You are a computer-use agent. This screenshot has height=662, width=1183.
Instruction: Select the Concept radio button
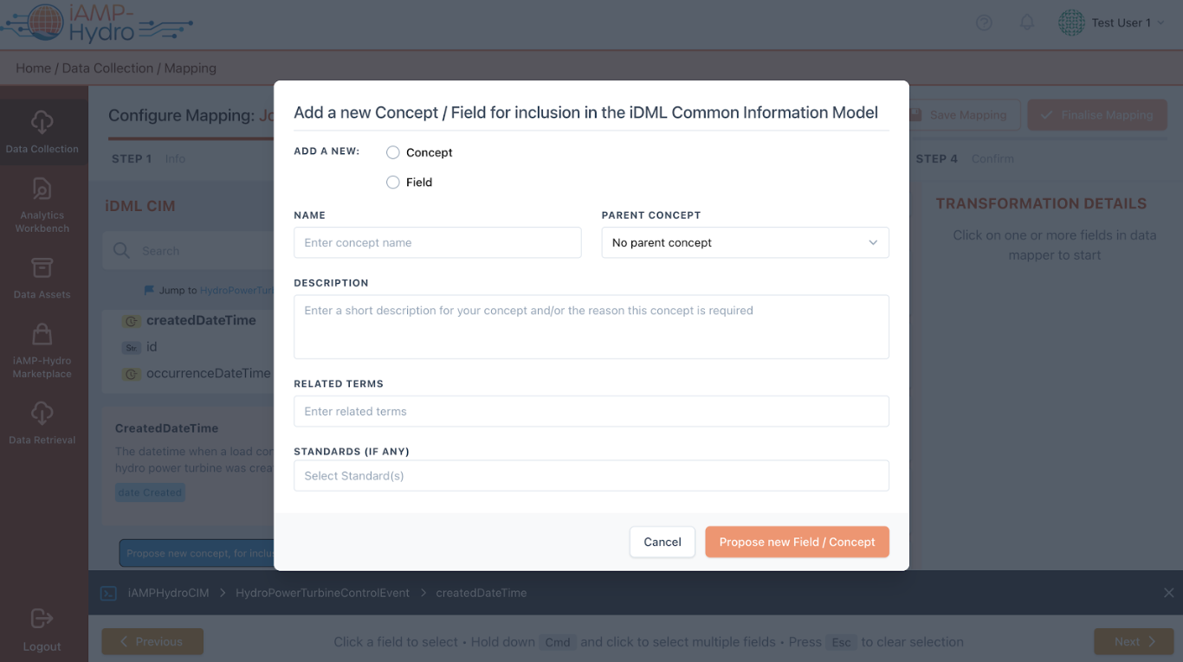click(393, 152)
